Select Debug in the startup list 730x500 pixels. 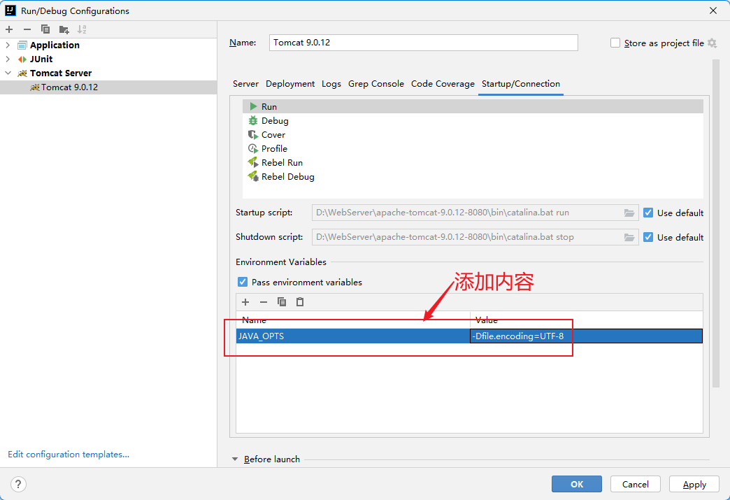click(473, 120)
